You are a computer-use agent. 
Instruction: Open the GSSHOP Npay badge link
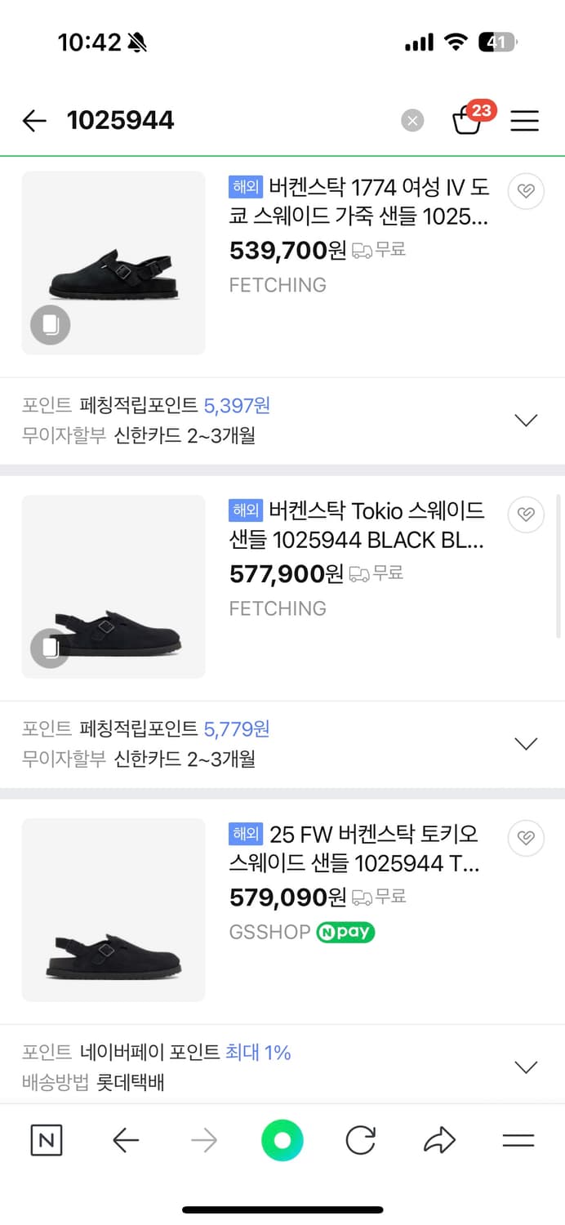[x=345, y=933]
